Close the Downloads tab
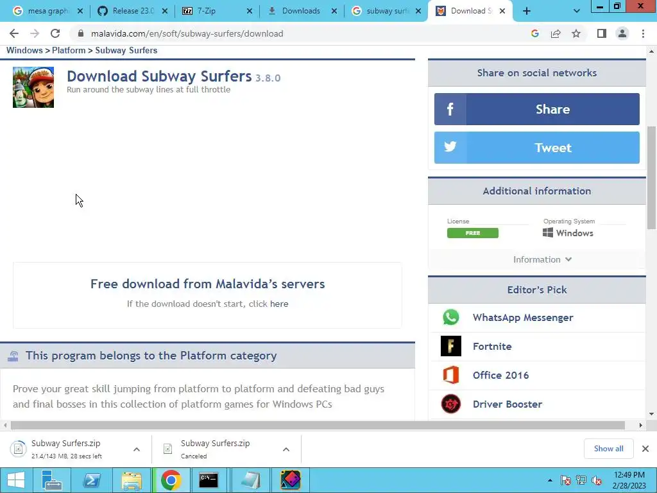Viewport: 657px width, 493px height. coord(334,11)
